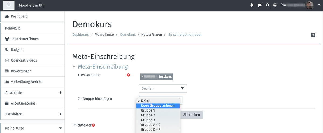Viewport: 323px width, 133px height.
Task: Open the notifications bell icon
Action: tap(252, 5)
